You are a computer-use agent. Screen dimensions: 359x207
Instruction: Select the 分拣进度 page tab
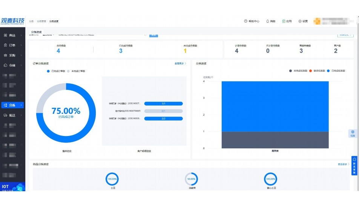click(x=37, y=32)
